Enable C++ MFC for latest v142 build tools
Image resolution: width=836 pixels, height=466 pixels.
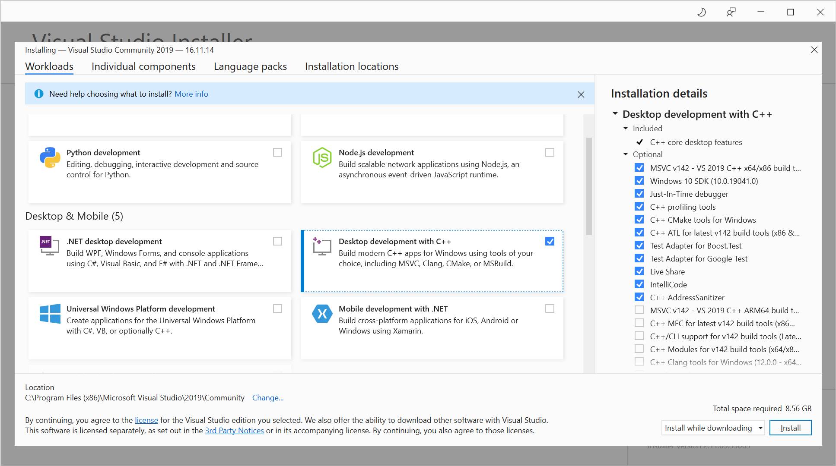pos(639,323)
